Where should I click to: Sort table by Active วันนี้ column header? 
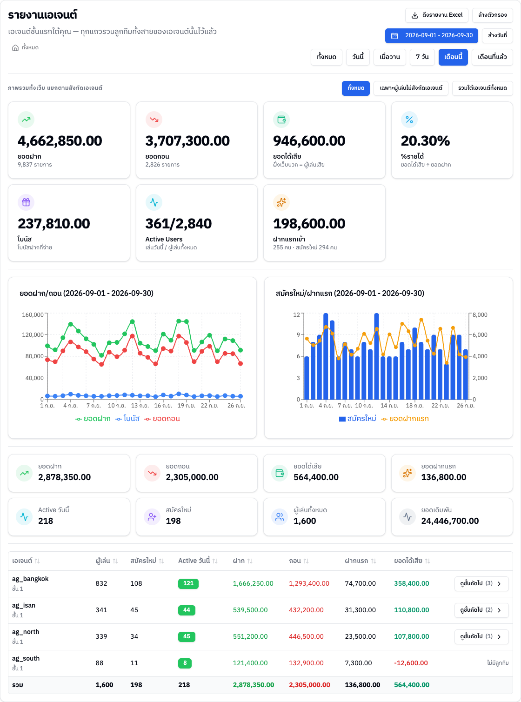(x=198, y=561)
